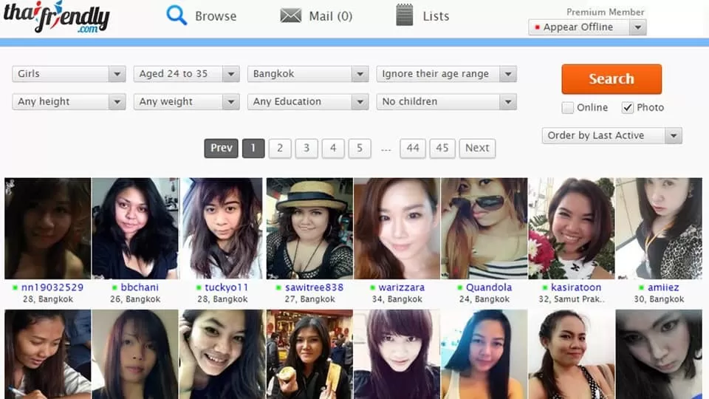709x399 pixels.
Task: Click the Prev pagination button
Action: [x=221, y=149]
